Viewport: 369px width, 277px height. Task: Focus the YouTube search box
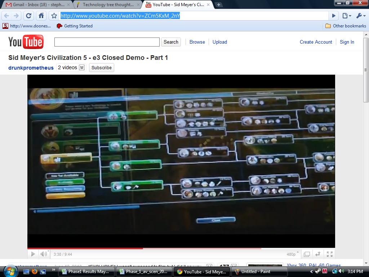point(107,42)
